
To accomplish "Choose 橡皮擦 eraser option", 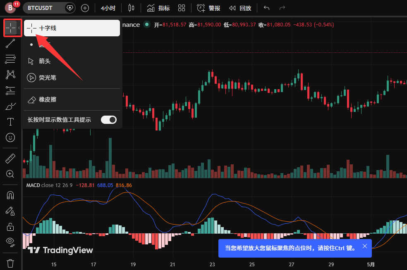I will coord(72,99).
